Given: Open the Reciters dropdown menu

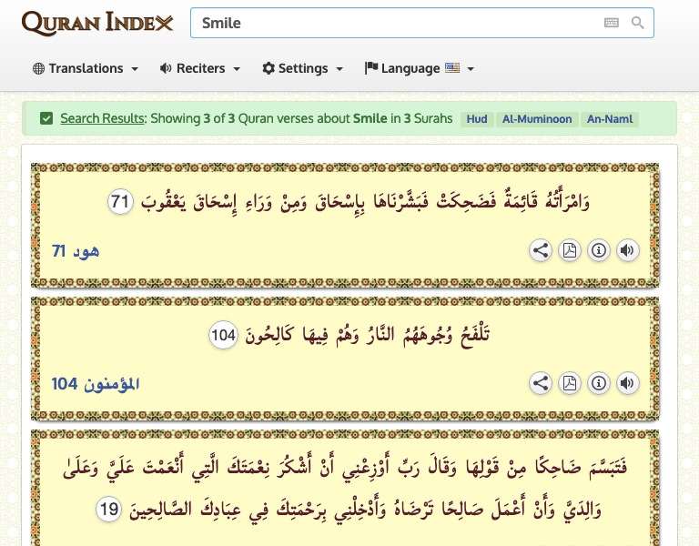Looking at the screenshot, I should pos(199,68).
